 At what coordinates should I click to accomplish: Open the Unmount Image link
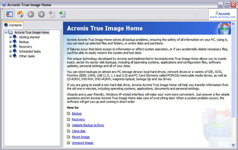tap(83, 143)
